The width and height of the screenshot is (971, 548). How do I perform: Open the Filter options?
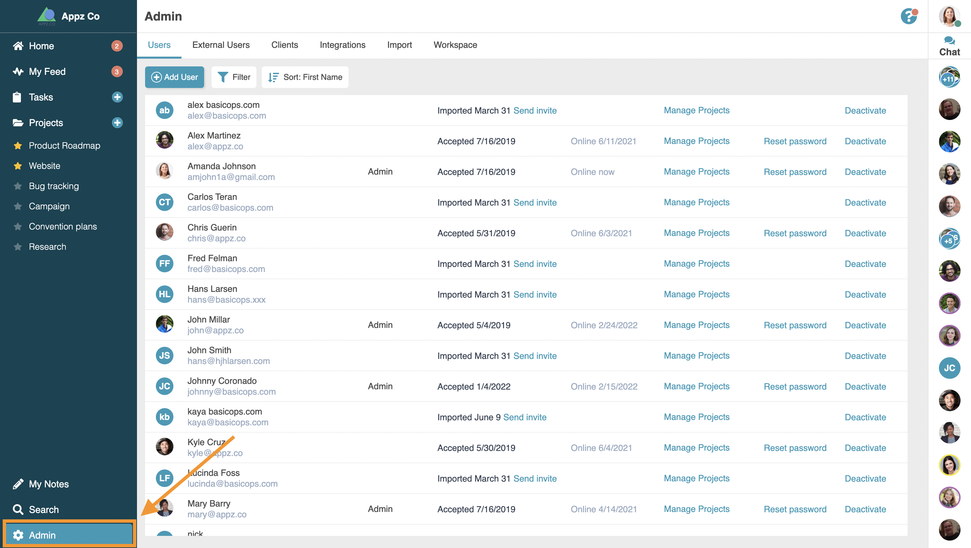(x=234, y=77)
